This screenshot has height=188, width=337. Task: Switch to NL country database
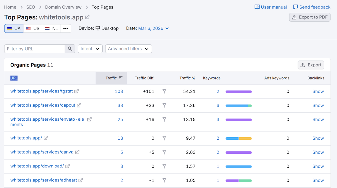tap(52, 29)
